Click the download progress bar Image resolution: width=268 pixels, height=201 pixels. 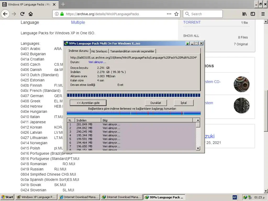[x=134, y=95]
